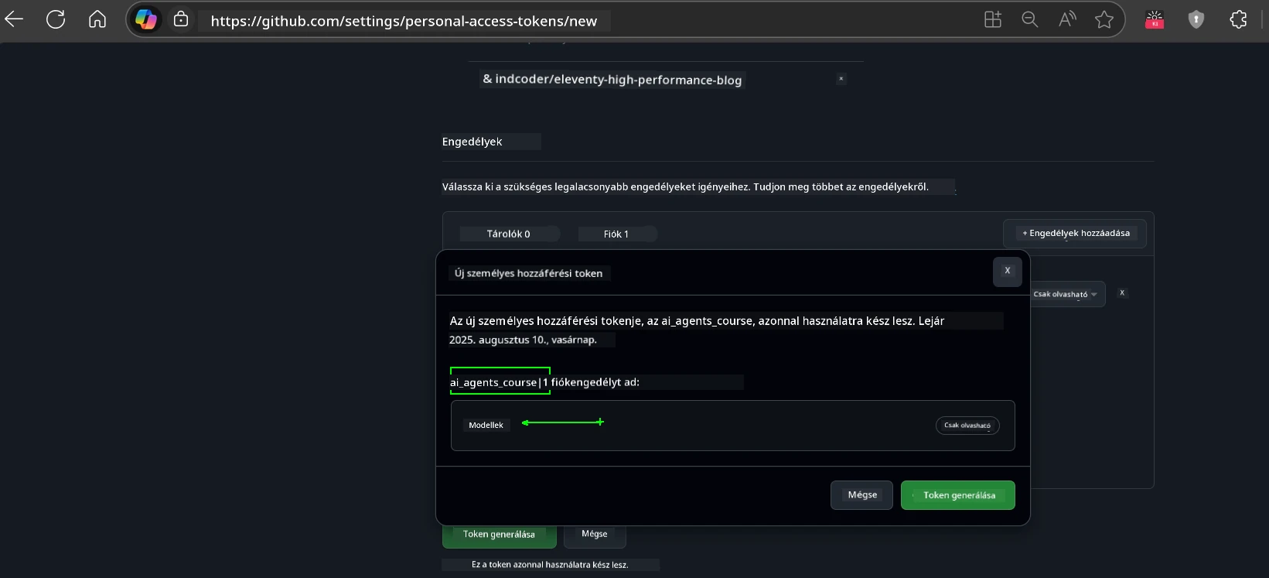Viewport: 1269px width, 578px height.
Task: Click the address bar URL field
Action: 404,21
